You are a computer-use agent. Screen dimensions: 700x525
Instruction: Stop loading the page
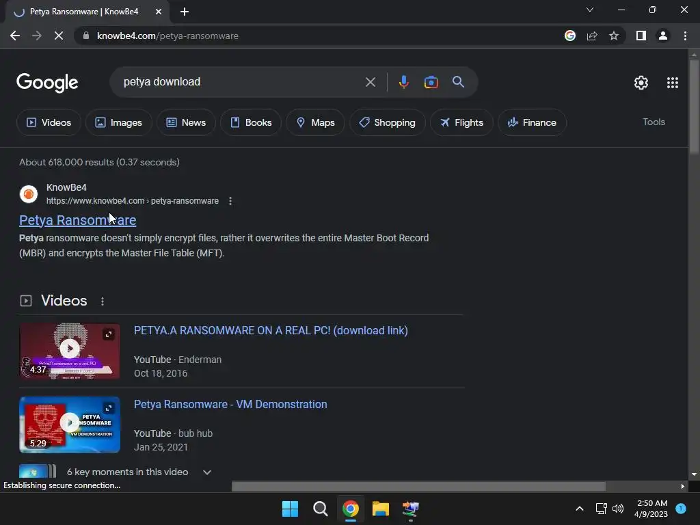click(x=59, y=36)
